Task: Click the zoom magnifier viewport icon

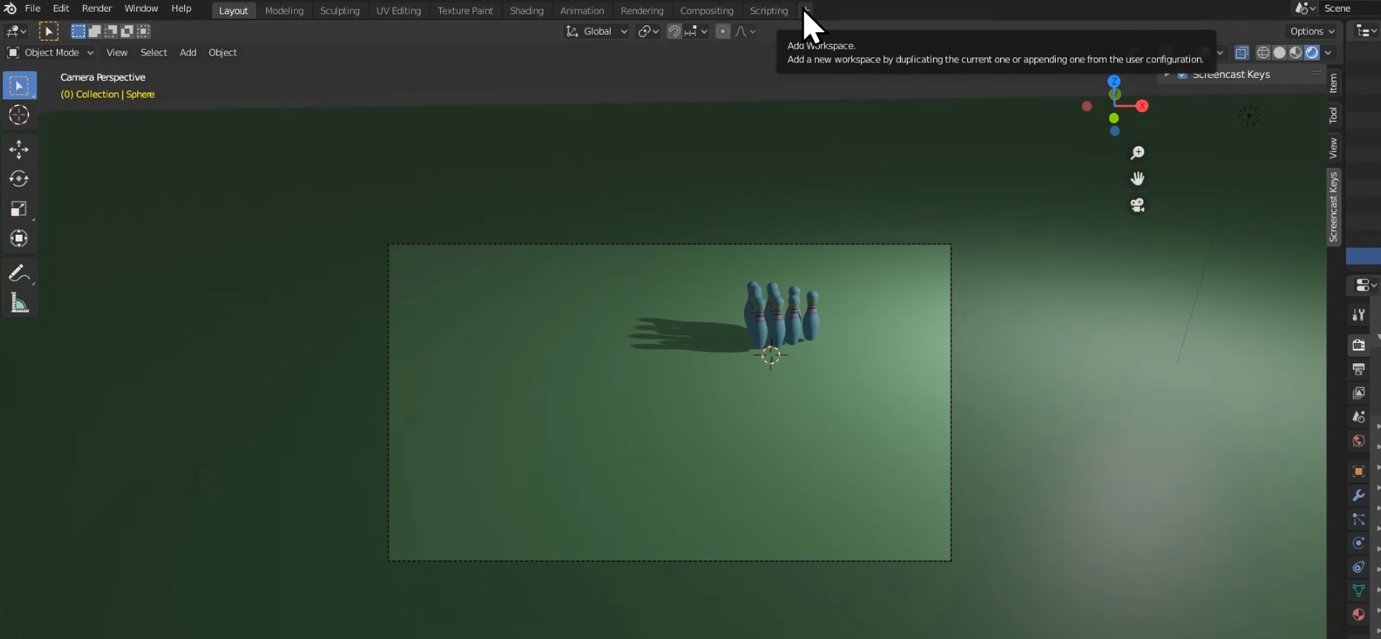Action: tap(1137, 153)
